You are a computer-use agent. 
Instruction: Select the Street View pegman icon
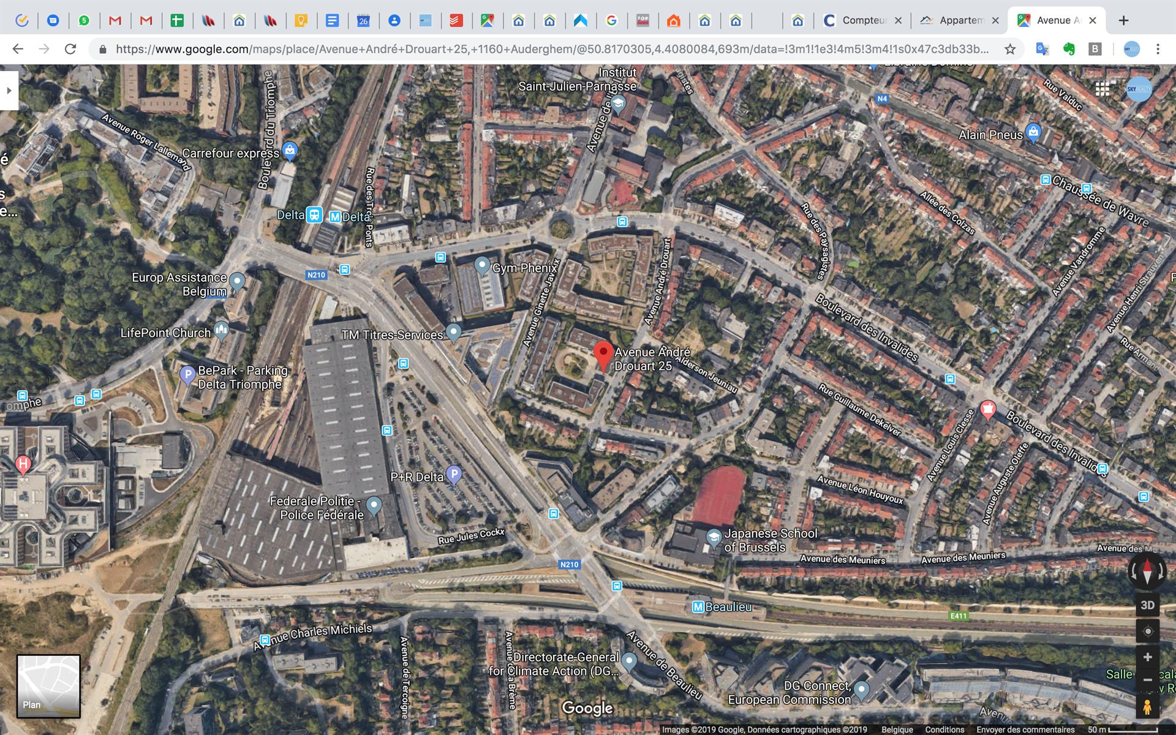1147,707
